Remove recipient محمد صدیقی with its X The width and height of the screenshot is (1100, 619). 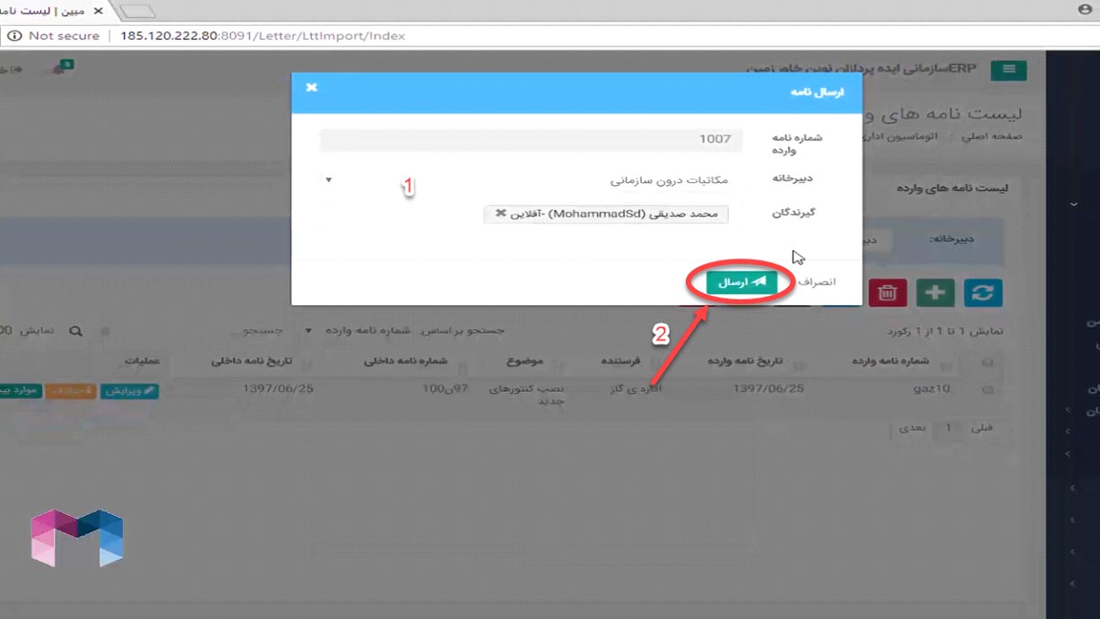[x=500, y=214]
